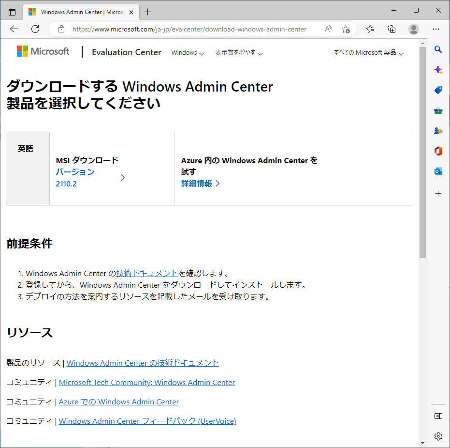
Task: Click the scrollbar up arrow
Action: click(x=422, y=43)
